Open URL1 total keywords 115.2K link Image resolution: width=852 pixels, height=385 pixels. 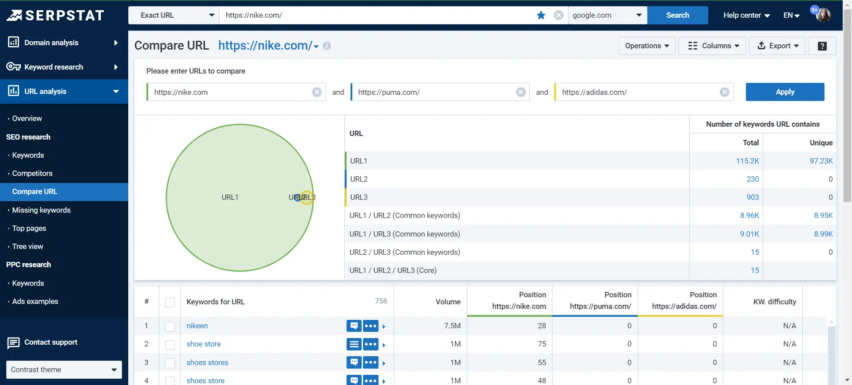pos(748,161)
